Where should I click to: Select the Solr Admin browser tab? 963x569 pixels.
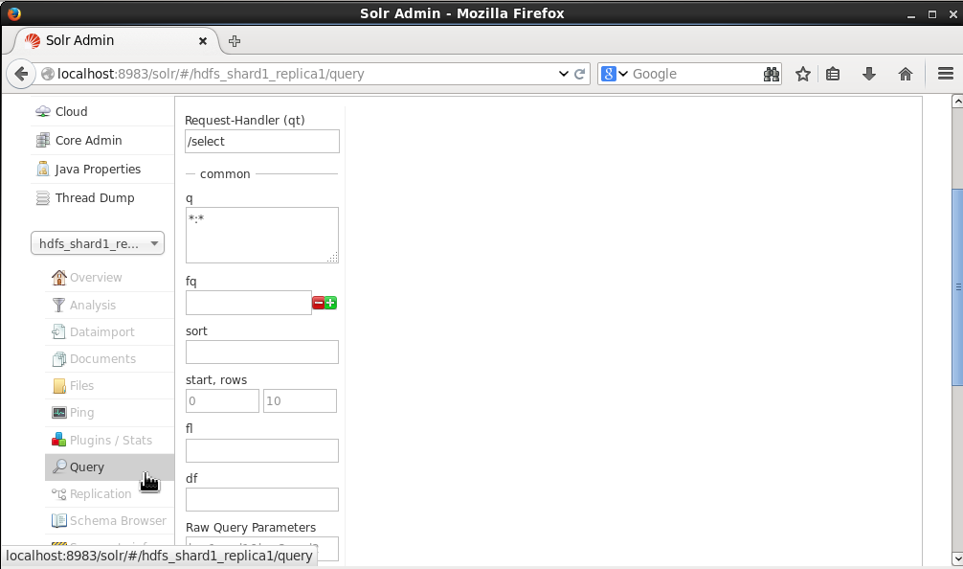(116, 40)
